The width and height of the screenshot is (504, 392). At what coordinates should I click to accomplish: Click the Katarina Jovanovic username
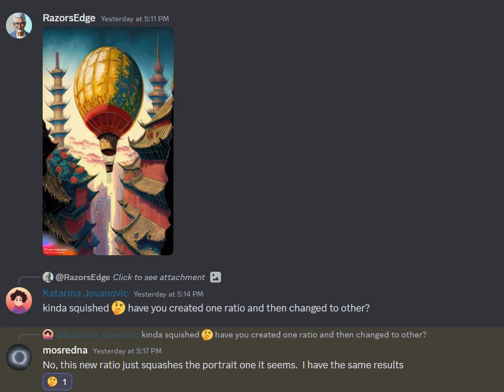[85, 293]
